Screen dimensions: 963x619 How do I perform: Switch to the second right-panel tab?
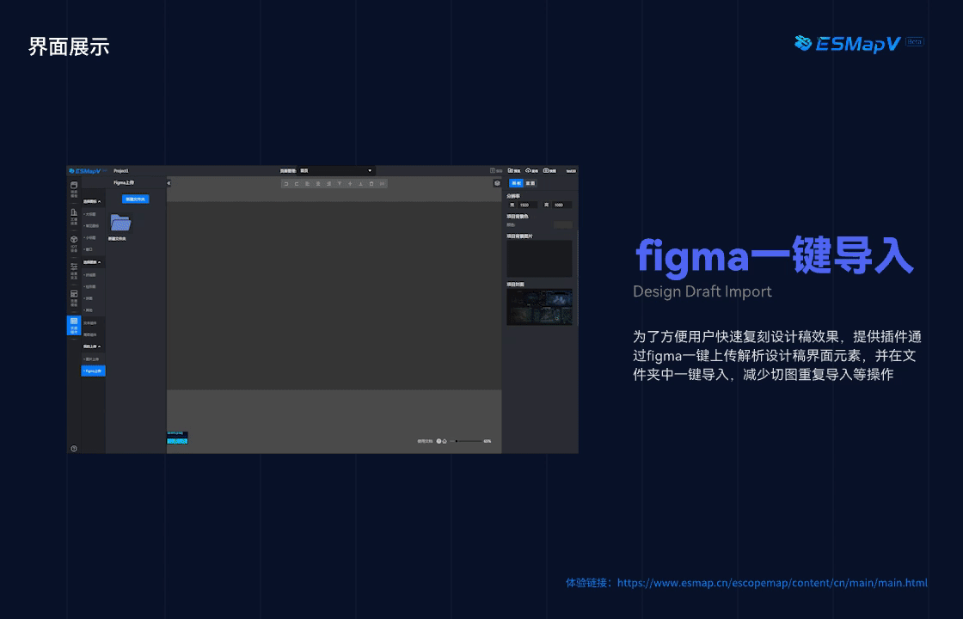click(x=531, y=183)
